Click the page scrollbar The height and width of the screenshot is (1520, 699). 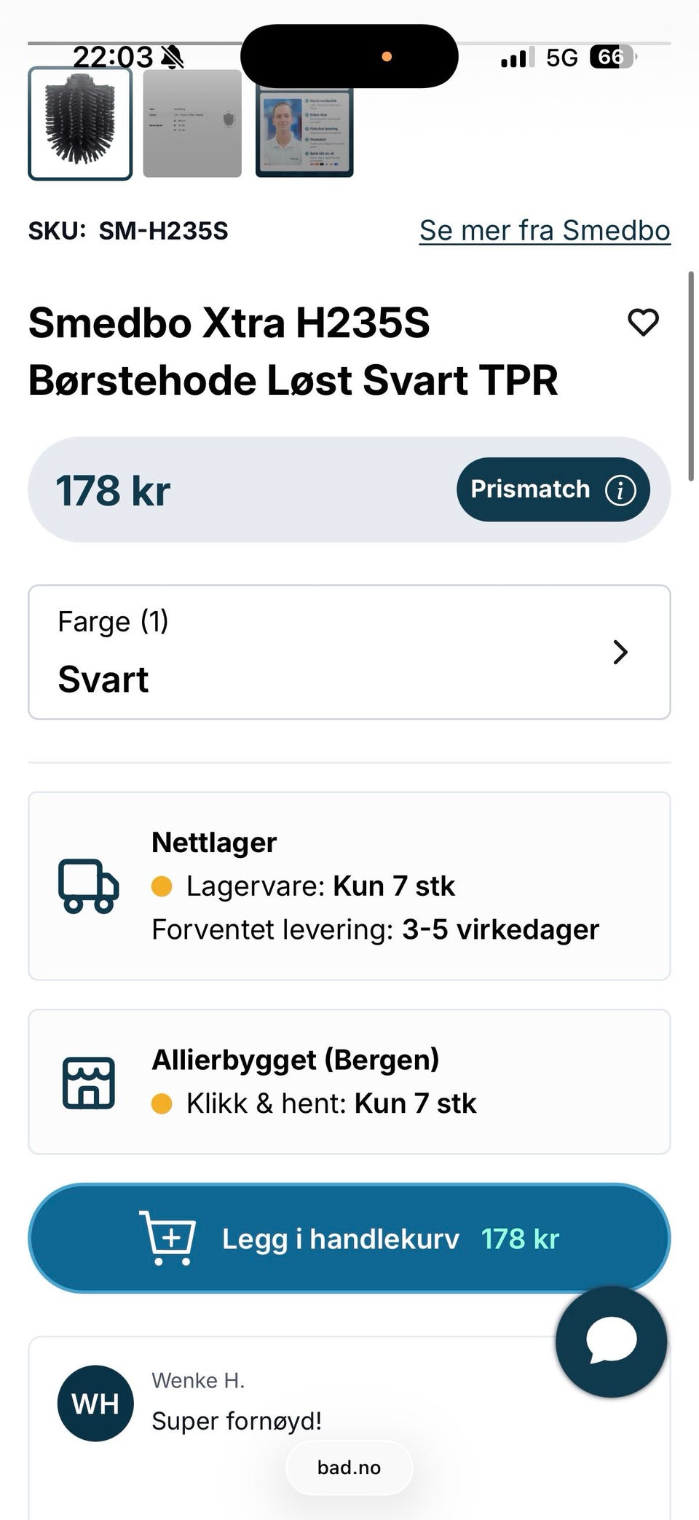pyautogui.click(x=690, y=376)
